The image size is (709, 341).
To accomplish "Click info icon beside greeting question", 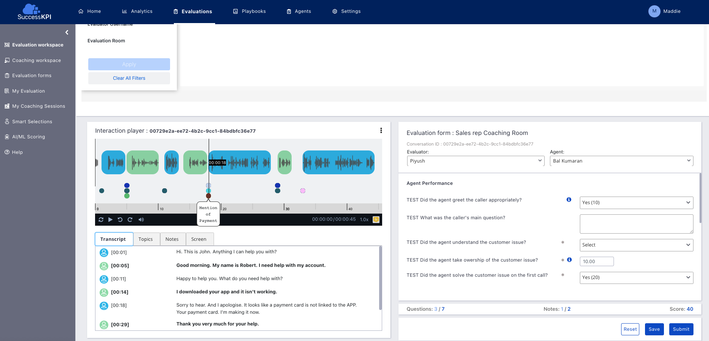I will click(569, 200).
